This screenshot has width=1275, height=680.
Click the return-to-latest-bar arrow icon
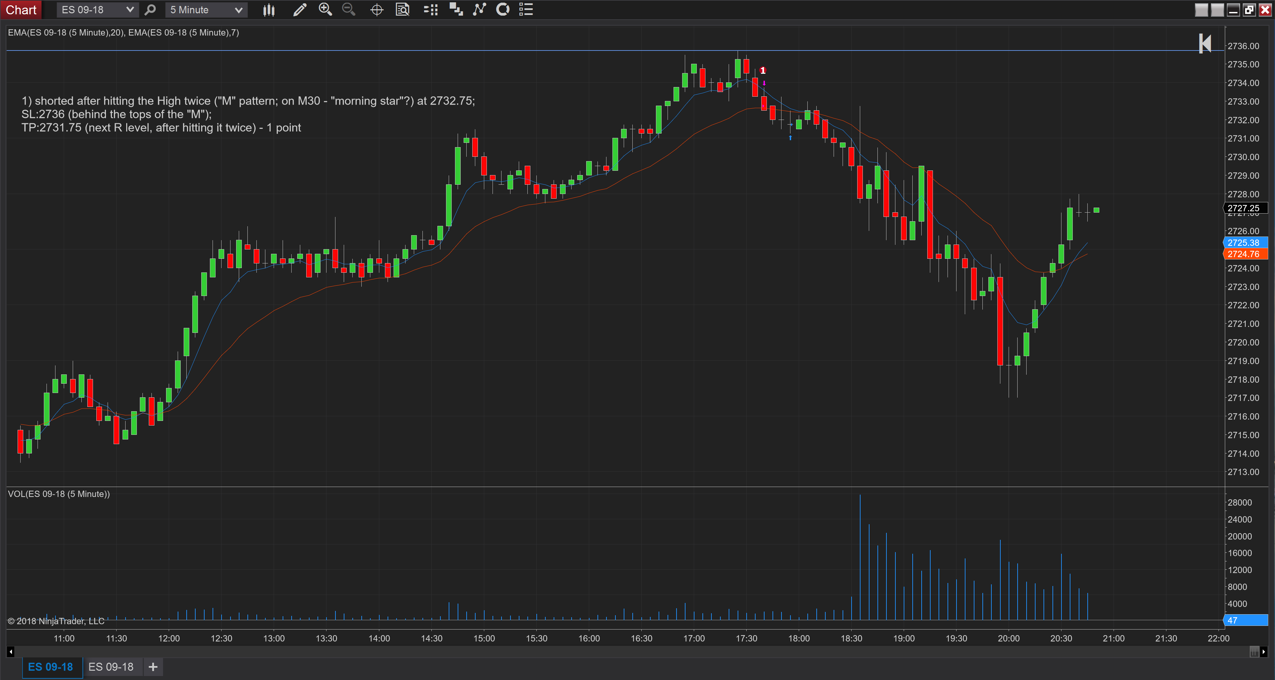click(x=1205, y=44)
